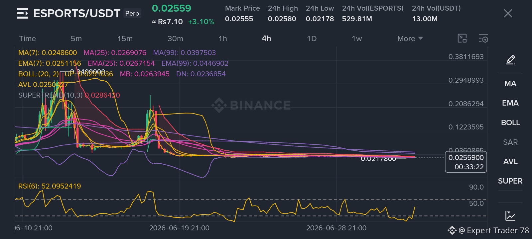Open chart indicator settings icon
This screenshot has width=532, height=239.
[483, 39]
